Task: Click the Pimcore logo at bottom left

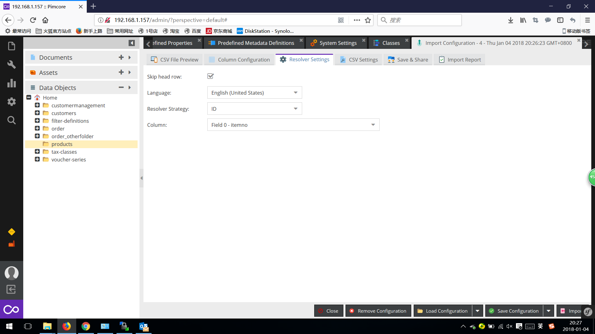Action: point(11,309)
